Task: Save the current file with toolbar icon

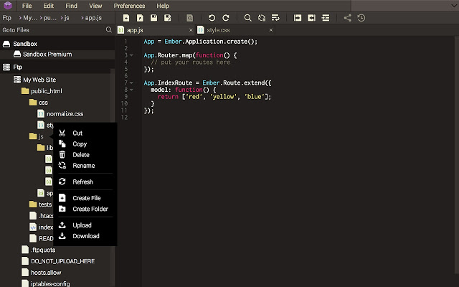Action: [x=153, y=18]
